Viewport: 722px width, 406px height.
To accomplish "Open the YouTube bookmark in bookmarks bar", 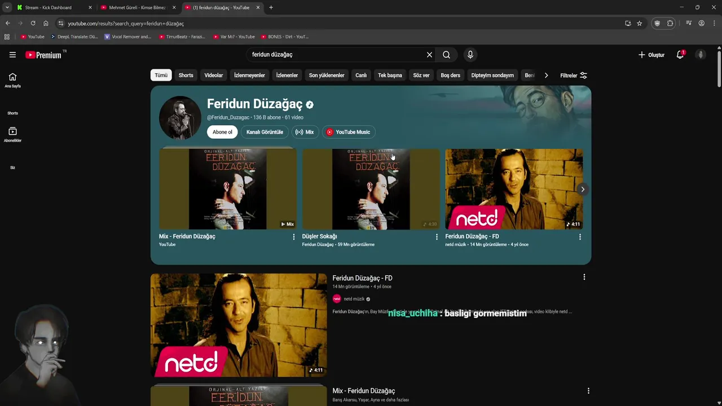I will tap(32, 37).
